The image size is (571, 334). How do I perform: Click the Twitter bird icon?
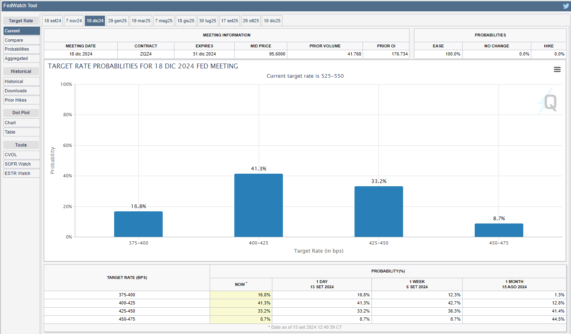tap(566, 6)
